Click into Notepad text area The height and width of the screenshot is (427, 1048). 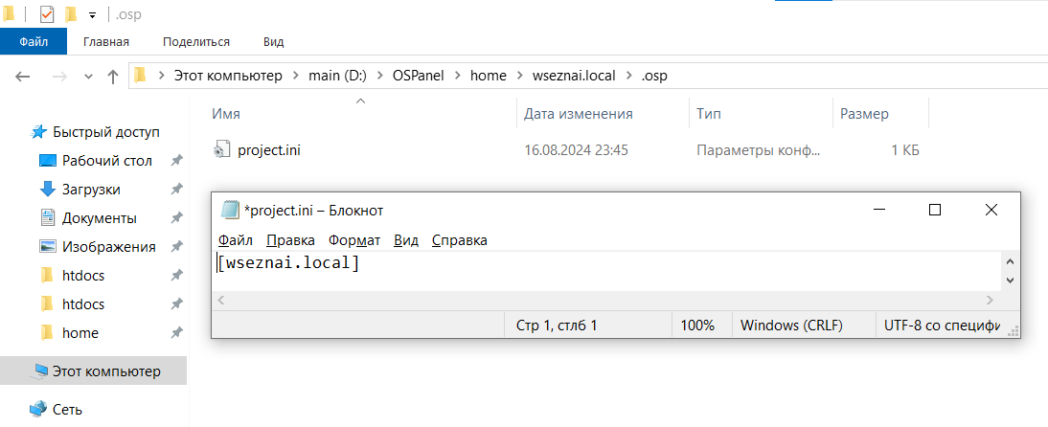coord(607,271)
